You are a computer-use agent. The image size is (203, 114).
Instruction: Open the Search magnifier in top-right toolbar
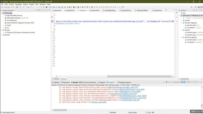point(192,7)
